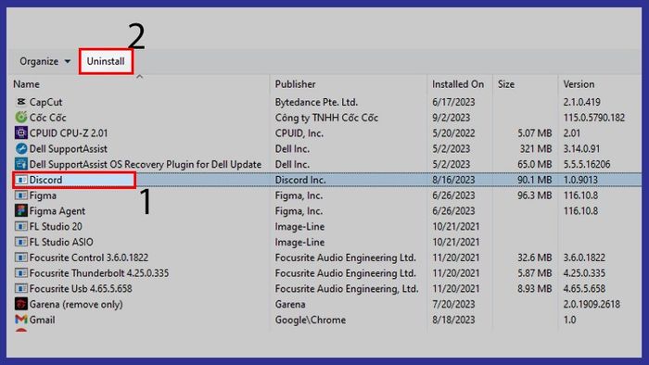
Task: Sort programs by Size column
Action: click(x=506, y=84)
